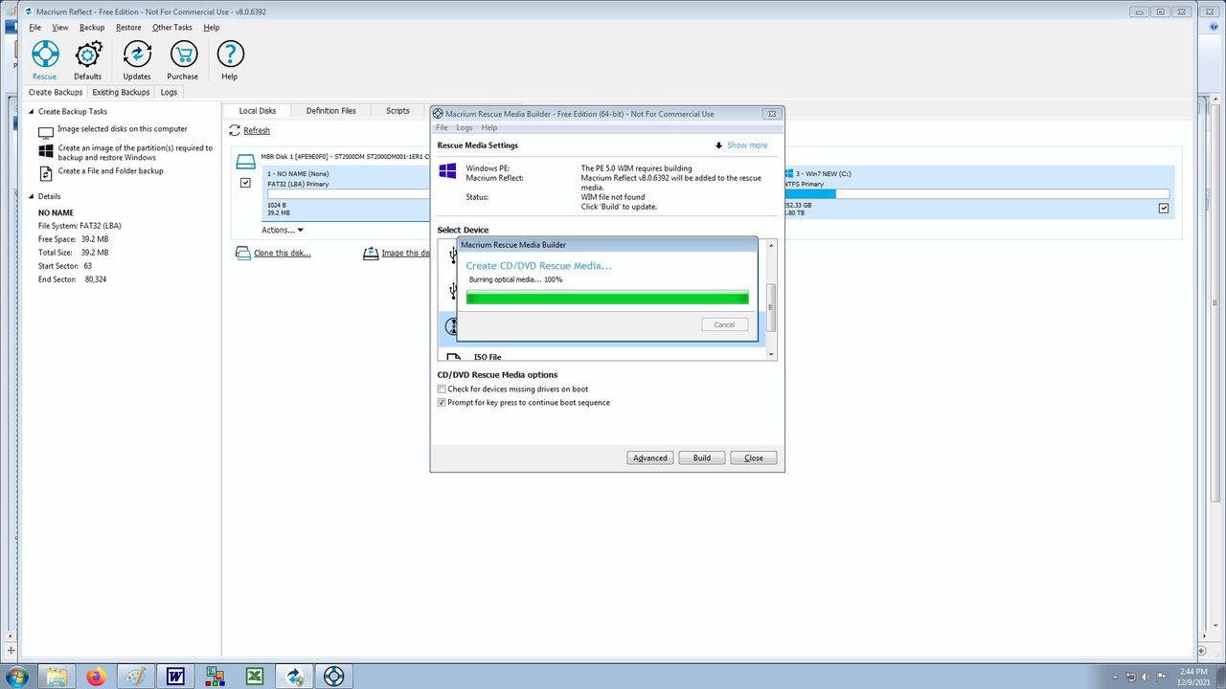Click the green burning progress bar
The height and width of the screenshot is (689, 1226).
(x=607, y=299)
